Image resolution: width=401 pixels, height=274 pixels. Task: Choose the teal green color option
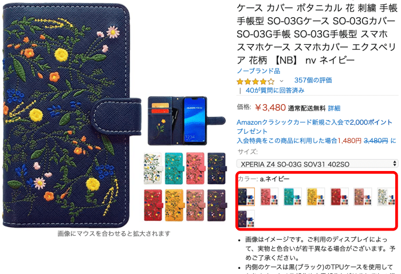pos(293,196)
